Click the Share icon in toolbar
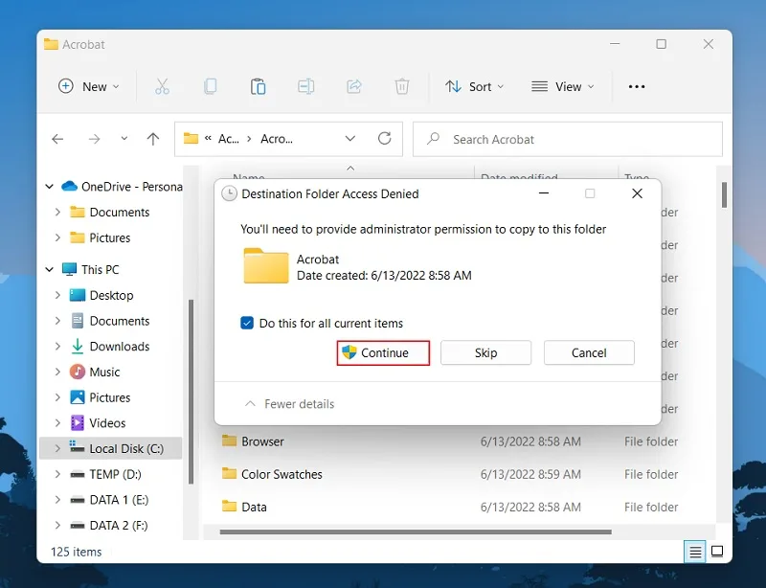The width and height of the screenshot is (766, 588). 354,86
